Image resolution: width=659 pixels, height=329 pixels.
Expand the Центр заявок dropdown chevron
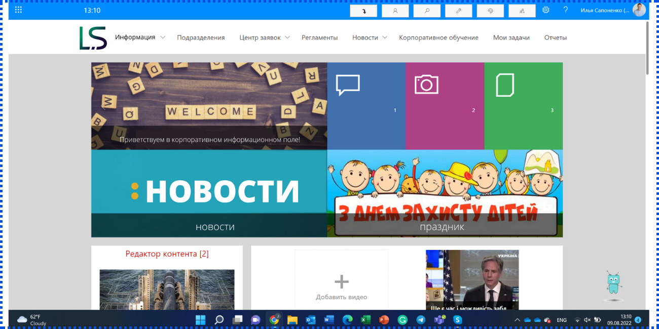(287, 37)
